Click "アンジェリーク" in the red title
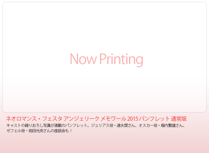The height and width of the screenshot is (153, 209). [x=82, y=119]
